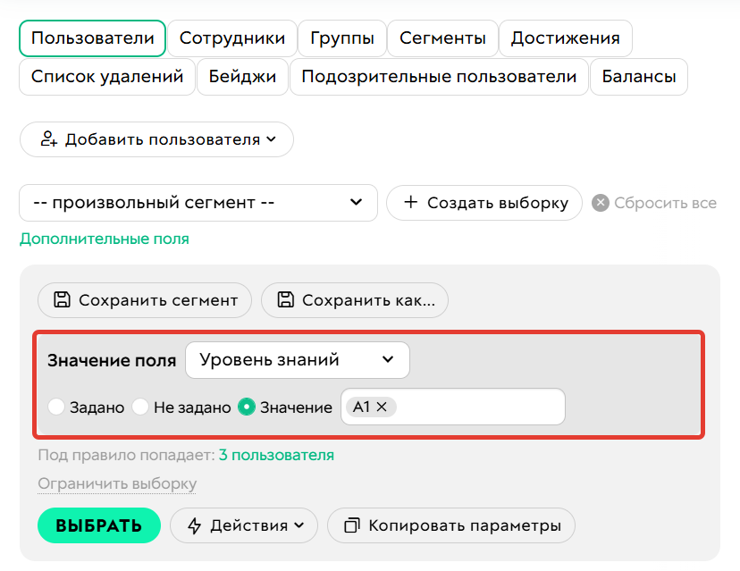Click the add-person icon on Добавить пользователя

(49, 139)
